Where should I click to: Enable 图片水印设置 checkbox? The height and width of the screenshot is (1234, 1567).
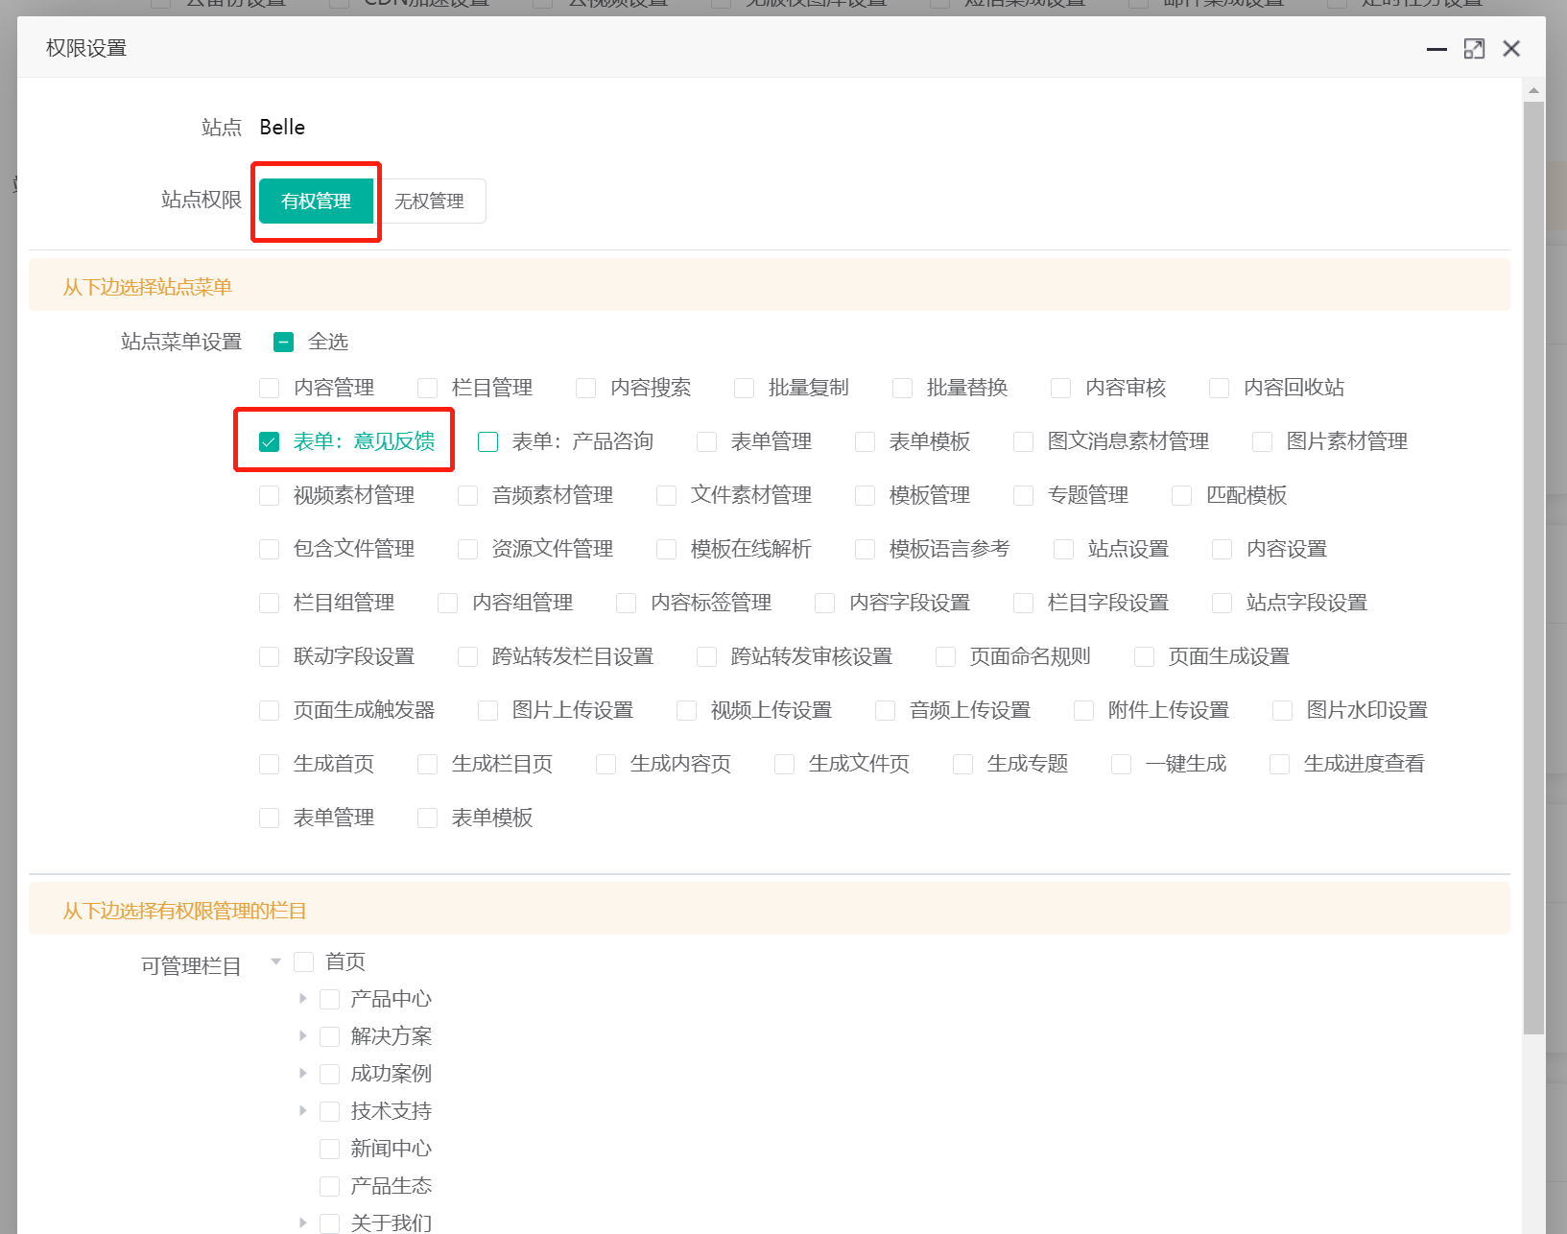point(1282,711)
